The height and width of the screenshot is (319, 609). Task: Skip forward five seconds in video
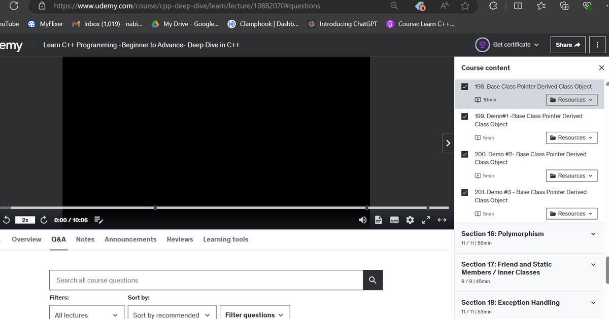pyautogui.click(x=44, y=220)
